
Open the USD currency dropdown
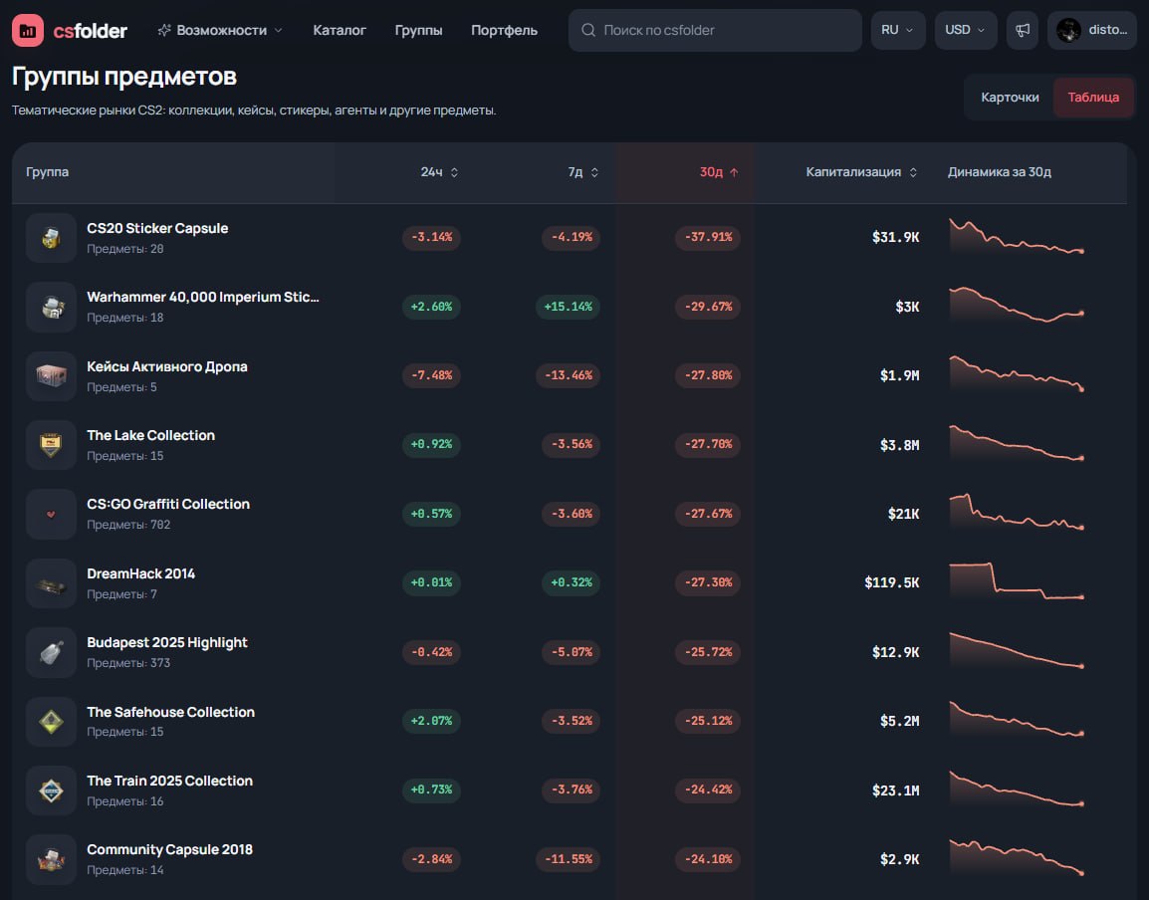tap(965, 30)
